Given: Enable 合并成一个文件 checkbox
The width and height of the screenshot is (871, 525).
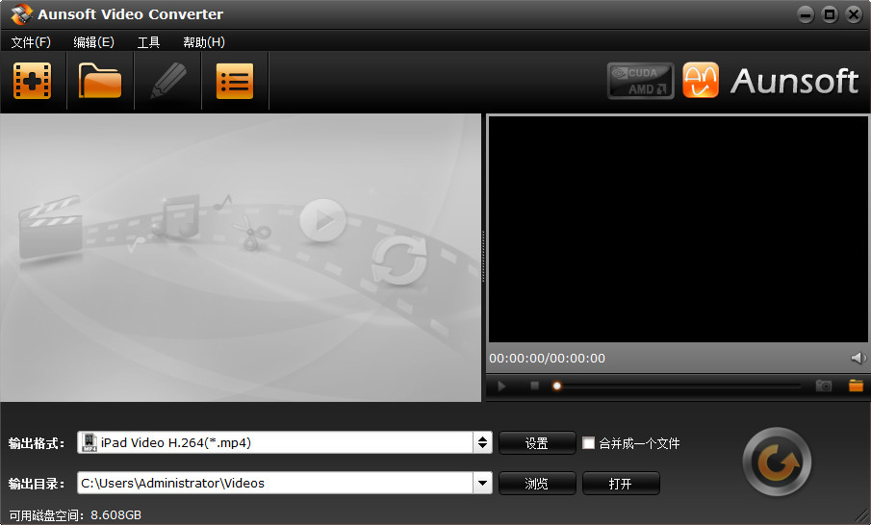Looking at the screenshot, I should [x=588, y=443].
